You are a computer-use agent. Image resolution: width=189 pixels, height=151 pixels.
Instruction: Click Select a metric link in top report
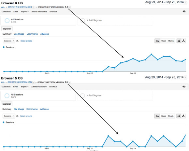click(26, 41)
